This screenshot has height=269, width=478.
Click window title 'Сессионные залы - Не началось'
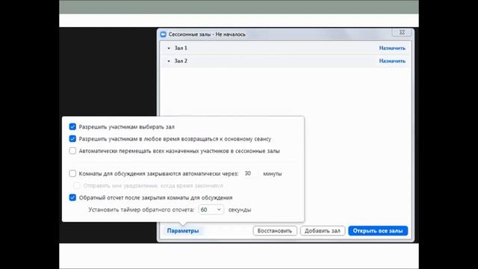tap(207, 34)
